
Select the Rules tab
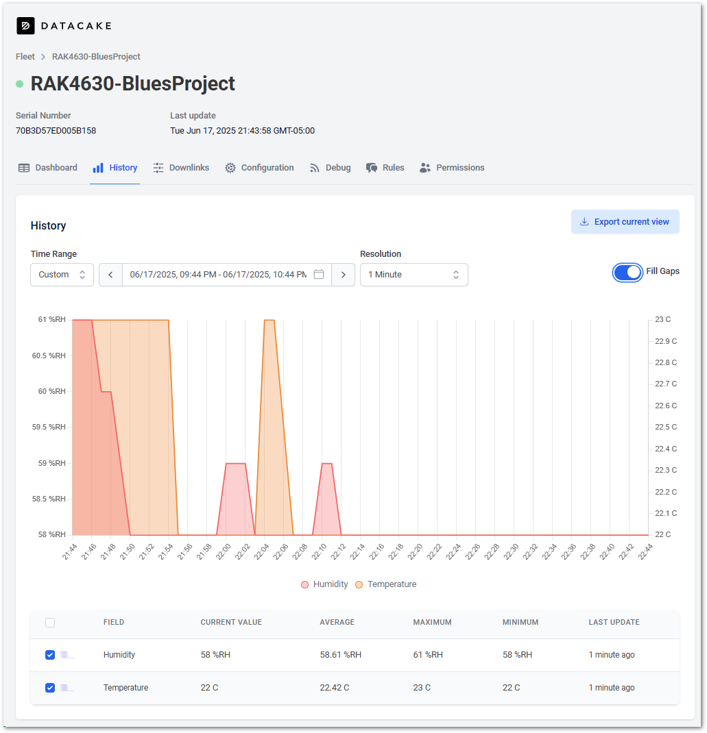[x=385, y=168]
